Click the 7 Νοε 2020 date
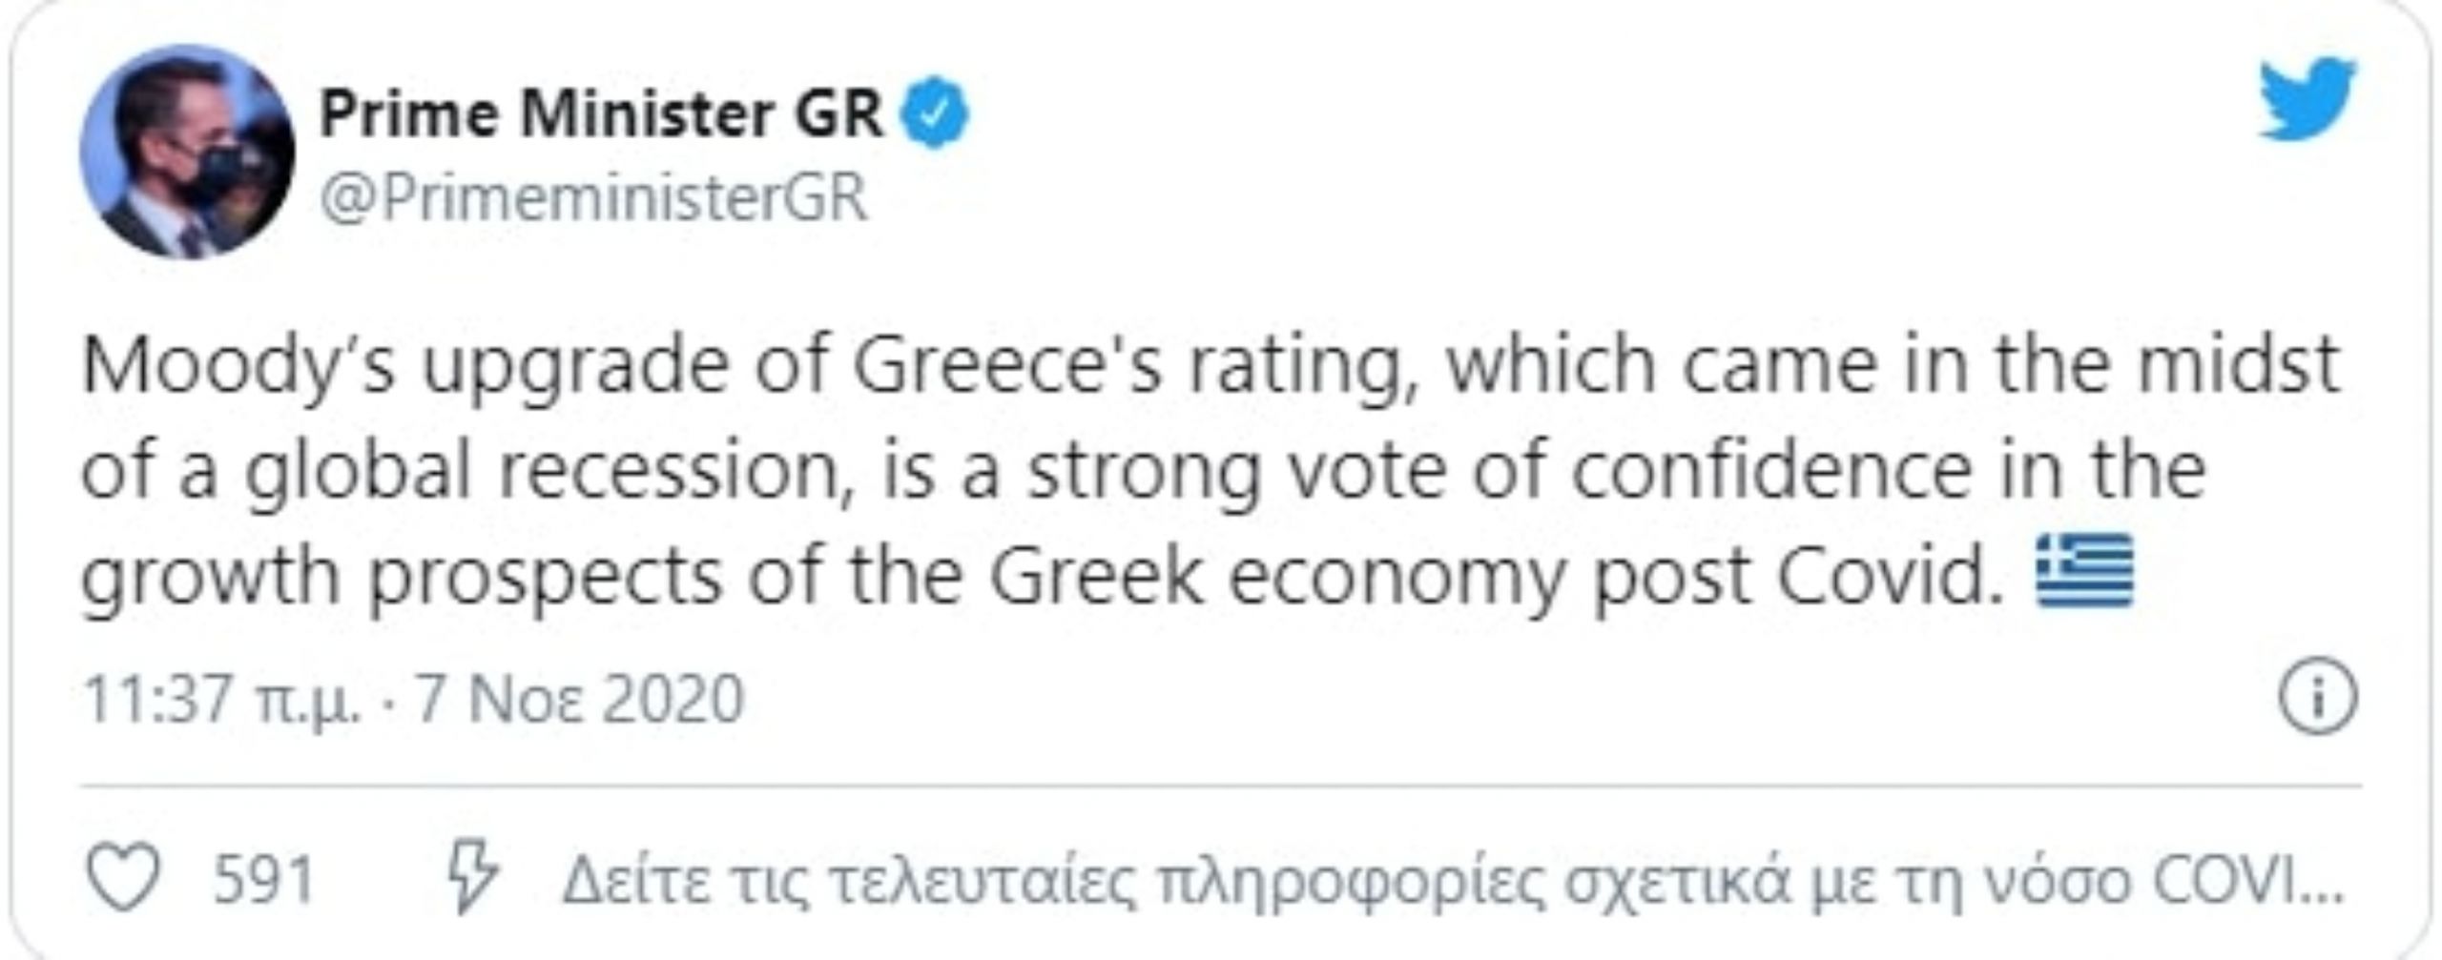2442x960 pixels. (580, 699)
